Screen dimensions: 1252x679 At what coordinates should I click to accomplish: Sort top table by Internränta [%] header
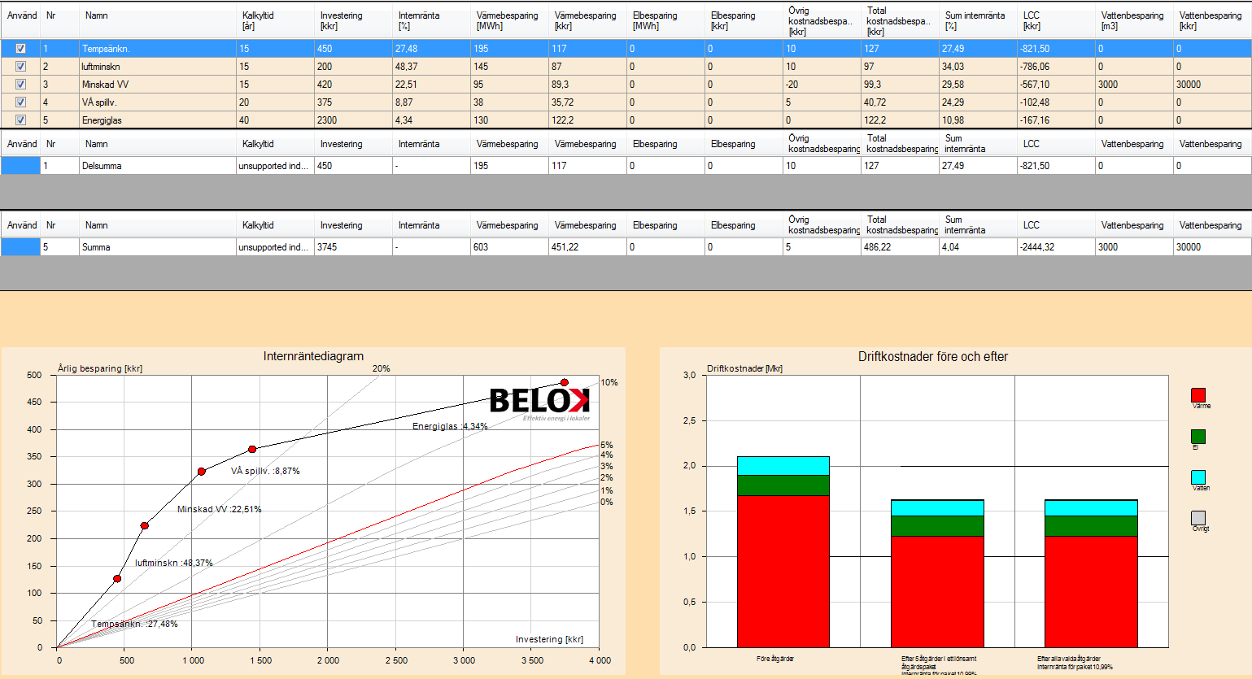432,20
